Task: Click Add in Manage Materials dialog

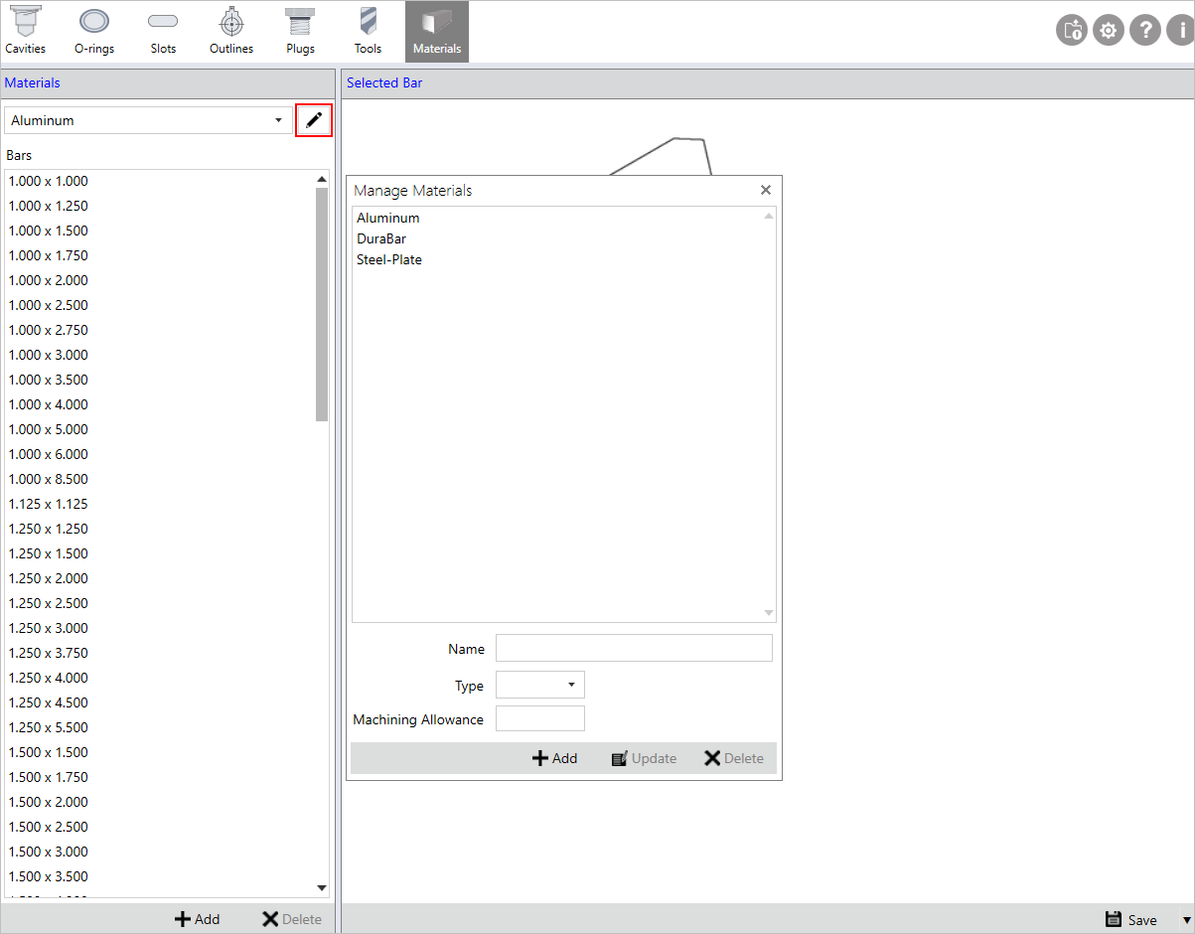Action: coord(554,758)
